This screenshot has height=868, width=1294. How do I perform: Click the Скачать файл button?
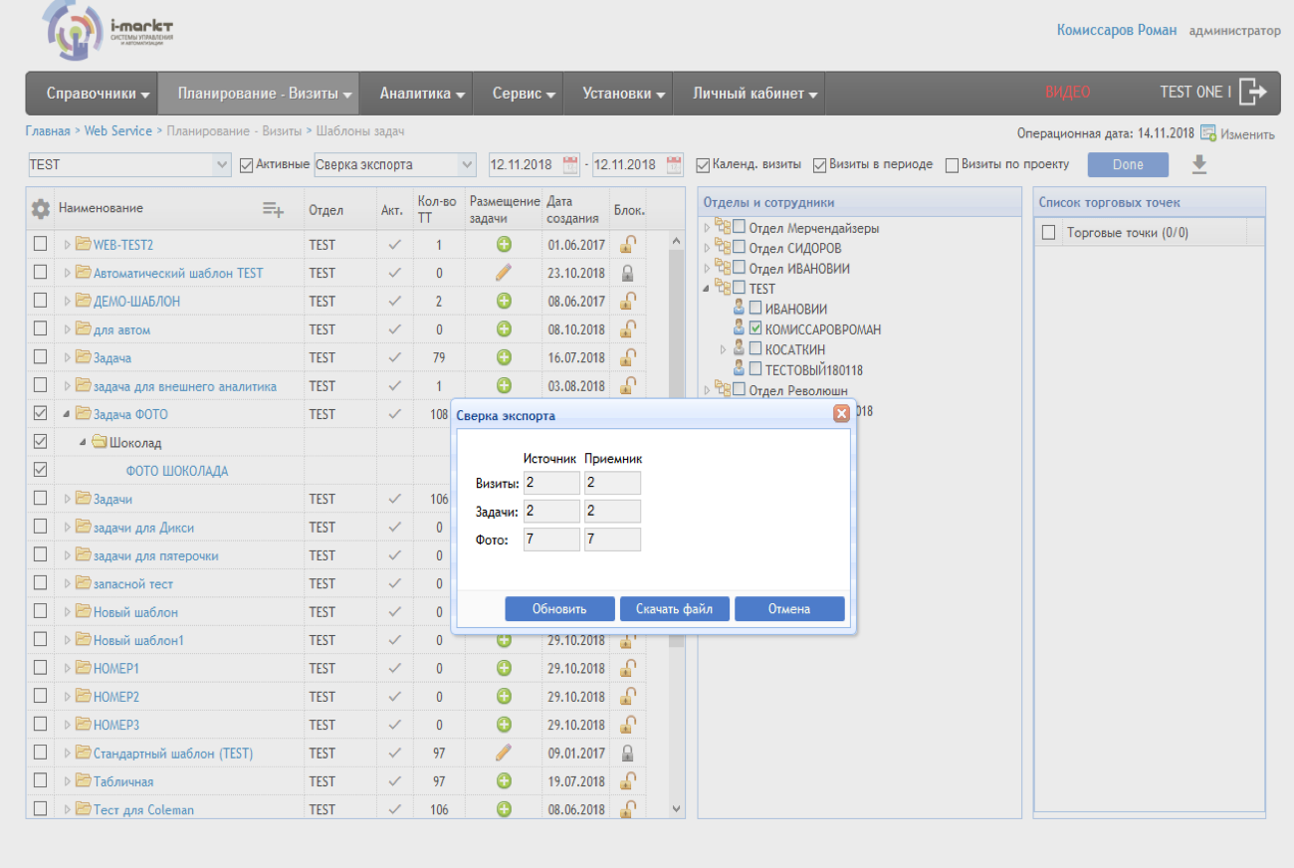click(675, 609)
